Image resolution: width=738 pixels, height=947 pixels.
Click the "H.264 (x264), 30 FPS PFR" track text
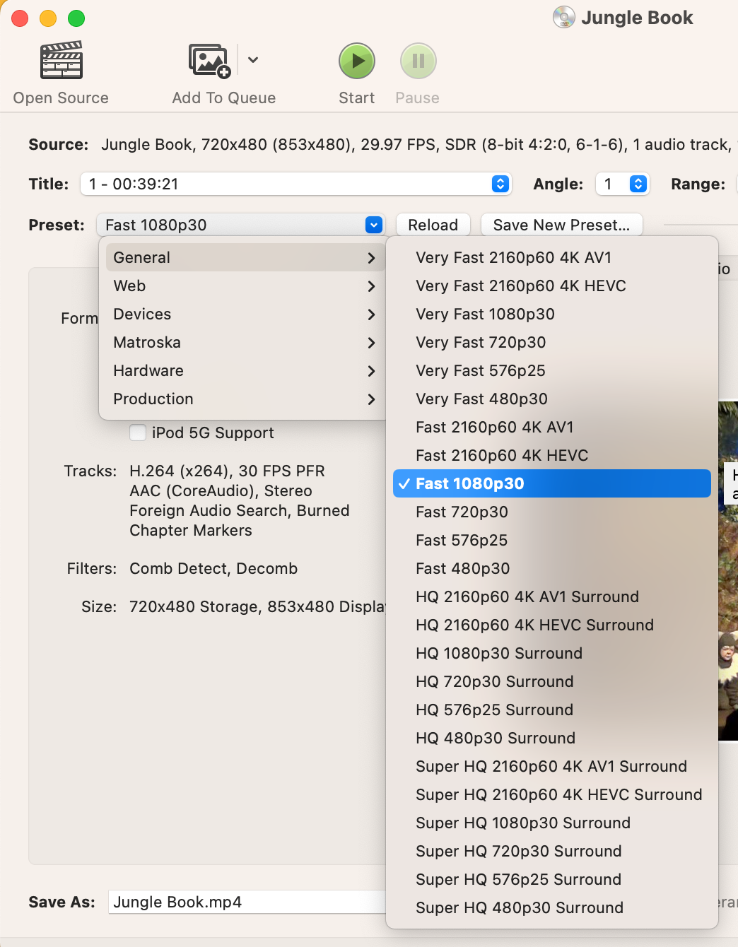(x=227, y=471)
